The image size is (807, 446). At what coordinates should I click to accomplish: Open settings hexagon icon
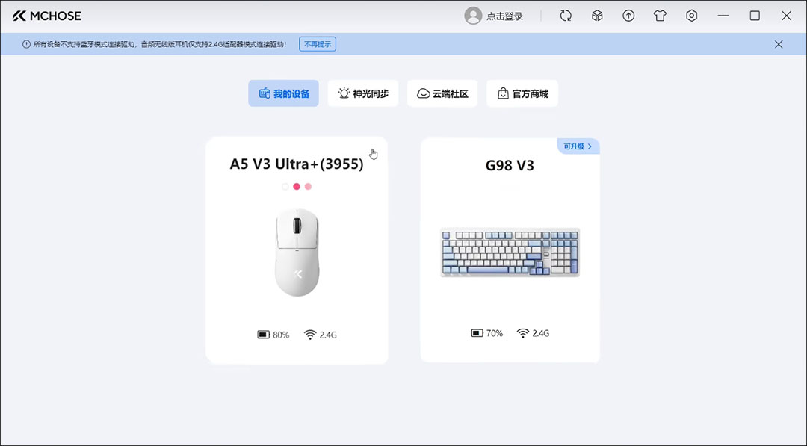[692, 16]
